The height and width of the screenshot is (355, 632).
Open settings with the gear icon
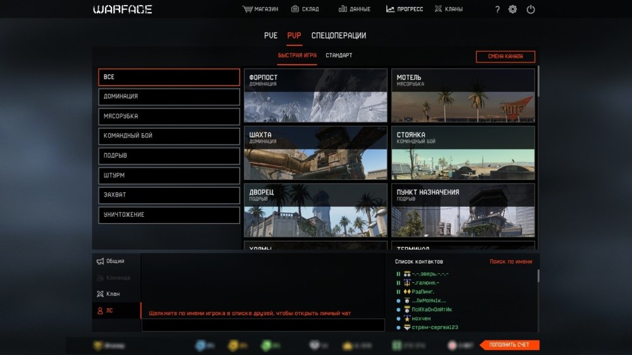pyautogui.click(x=513, y=9)
